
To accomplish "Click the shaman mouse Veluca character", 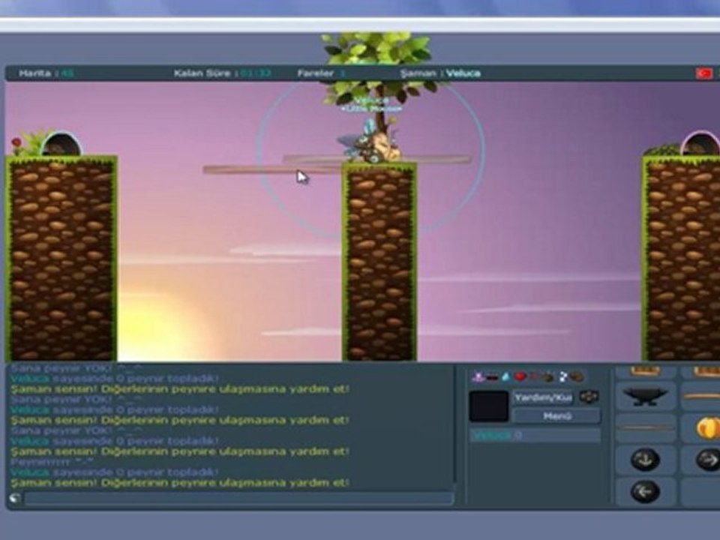I will pyautogui.click(x=368, y=143).
